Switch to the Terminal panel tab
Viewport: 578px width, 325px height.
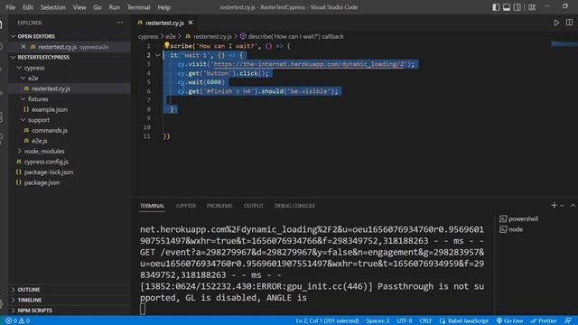[x=152, y=206]
